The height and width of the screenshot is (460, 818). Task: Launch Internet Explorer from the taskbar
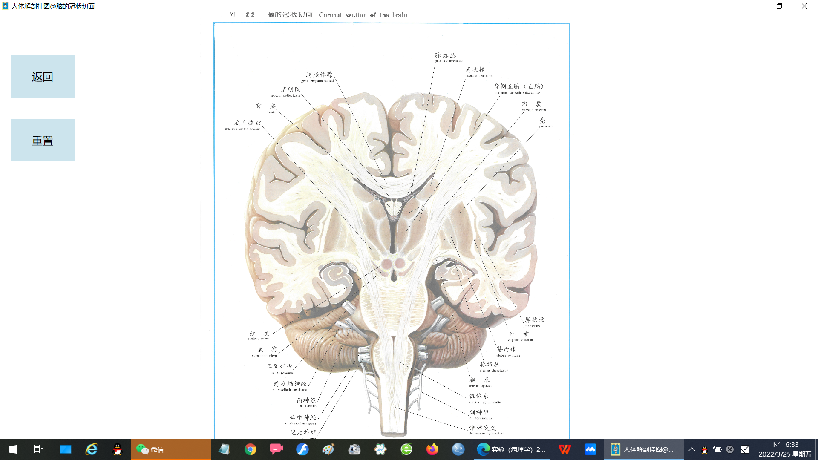point(92,449)
